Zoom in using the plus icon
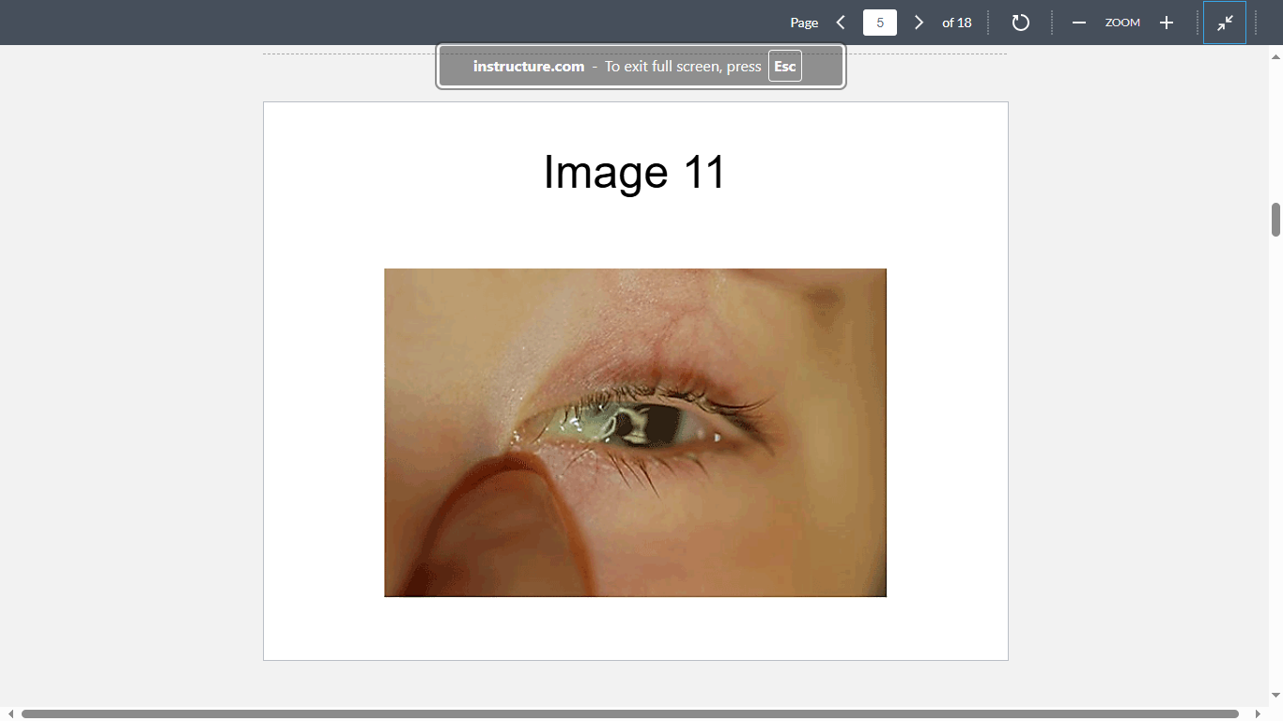The image size is (1283, 721). point(1166,23)
